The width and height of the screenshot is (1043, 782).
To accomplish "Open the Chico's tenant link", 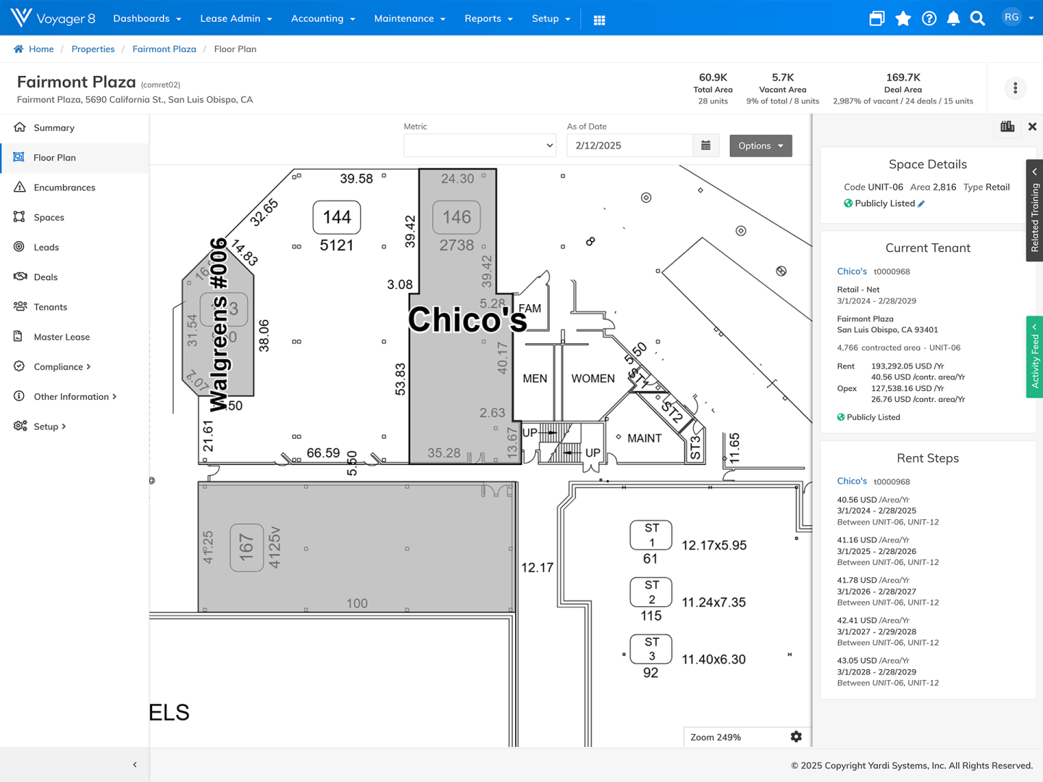I will (852, 271).
